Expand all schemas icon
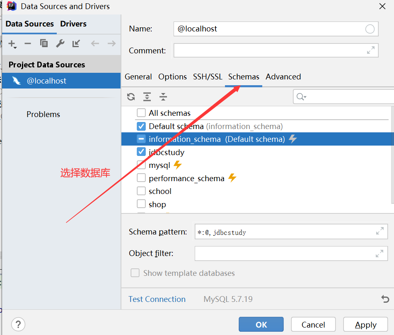 [147, 97]
